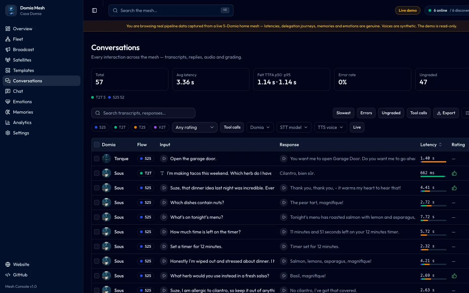Click the Emotions heart icon
The image size is (469, 293).
point(8,102)
